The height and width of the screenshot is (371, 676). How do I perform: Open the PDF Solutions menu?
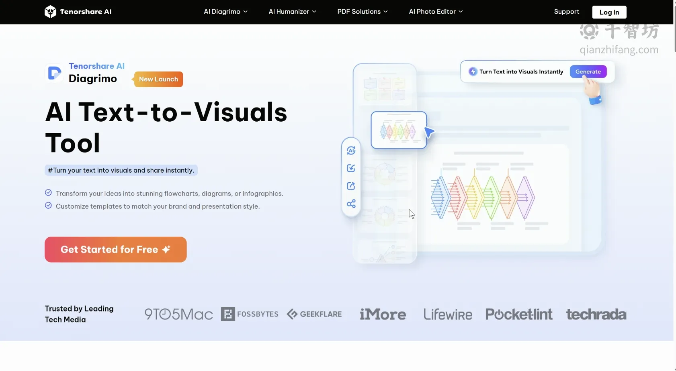pyautogui.click(x=363, y=12)
